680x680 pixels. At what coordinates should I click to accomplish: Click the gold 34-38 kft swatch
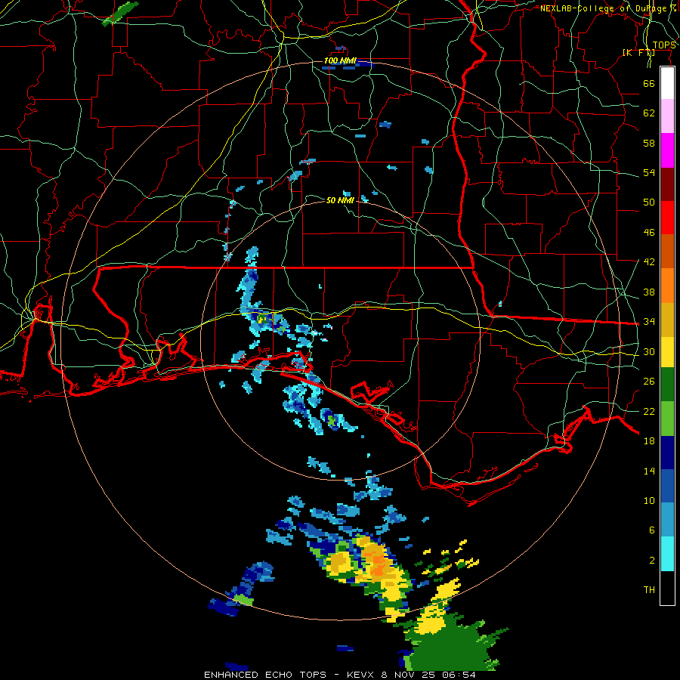point(667,319)
